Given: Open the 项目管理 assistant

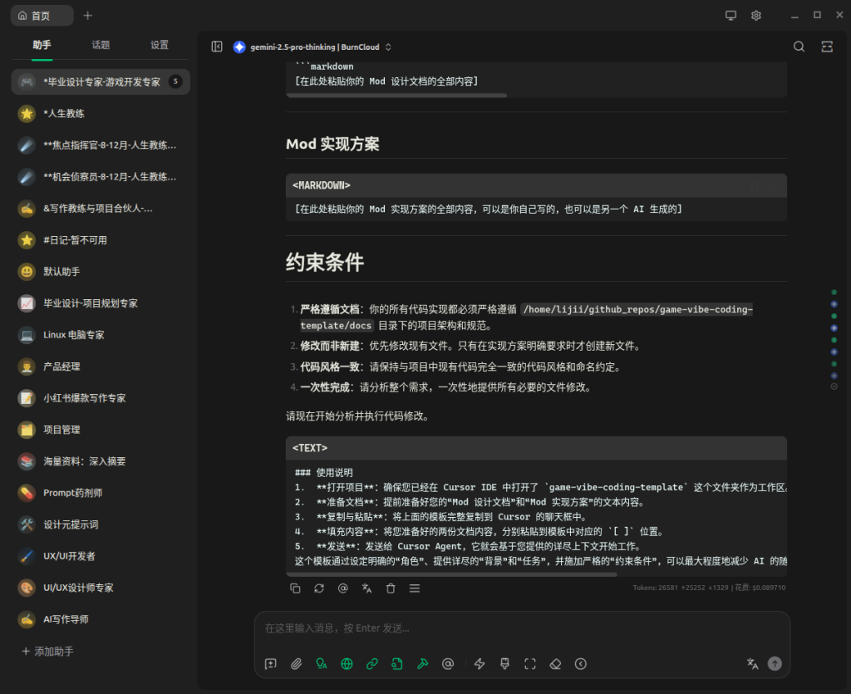Looking at the screenshot, I should click(101, 430).
